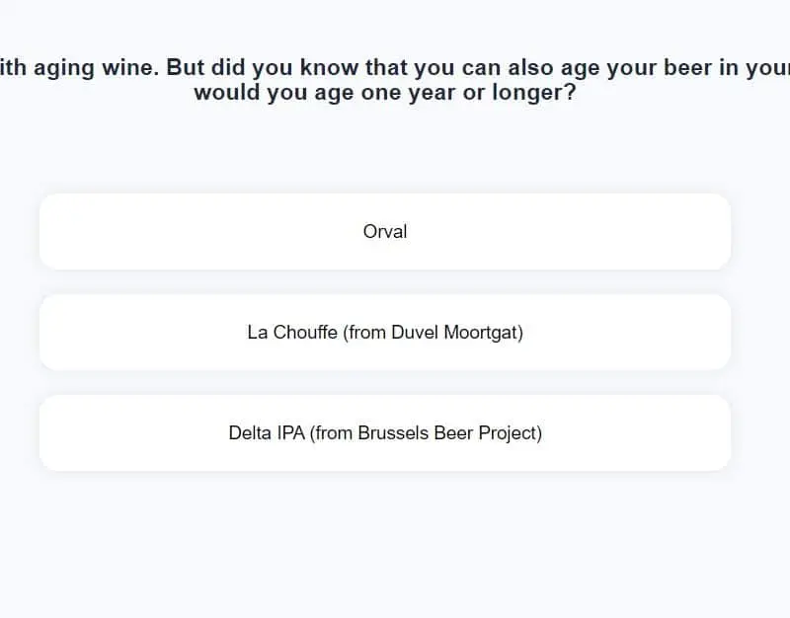
Task: Answer with the Brussels Beer Project beer
Action: click(385, 432)
